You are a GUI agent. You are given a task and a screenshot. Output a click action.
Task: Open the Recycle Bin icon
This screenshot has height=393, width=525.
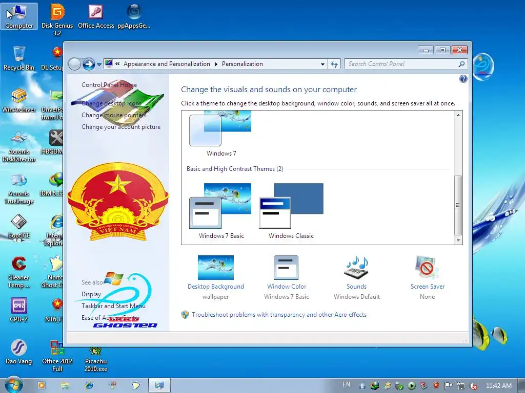[x=19, y=58]
